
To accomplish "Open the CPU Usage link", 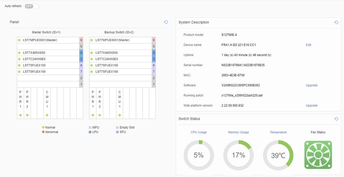I will [x=199, y=132].
